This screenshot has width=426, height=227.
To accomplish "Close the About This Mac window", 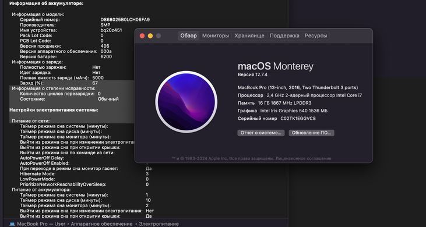I will tap(142, 36).
